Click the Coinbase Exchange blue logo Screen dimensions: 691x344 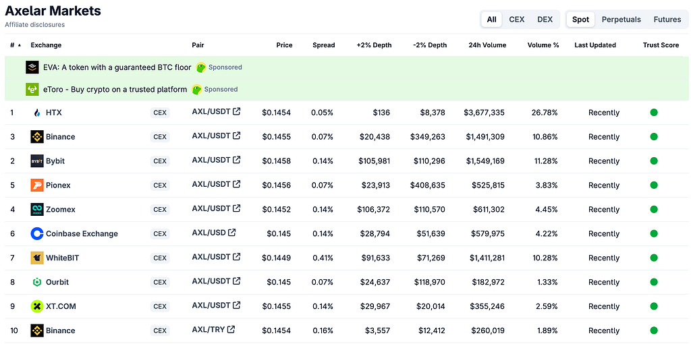coord(37,234)
